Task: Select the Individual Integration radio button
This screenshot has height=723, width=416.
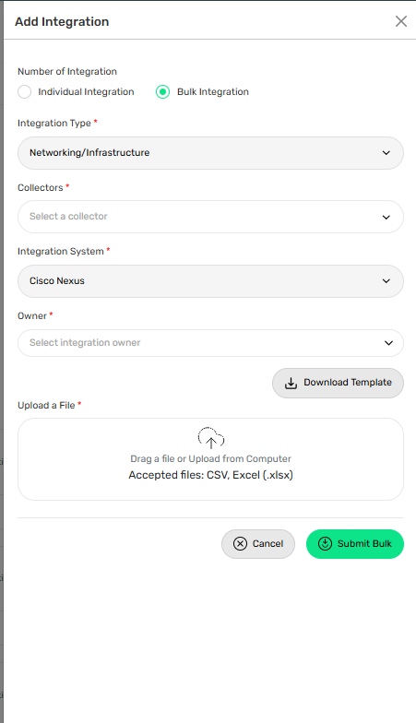Action: (x=24, y=92)
